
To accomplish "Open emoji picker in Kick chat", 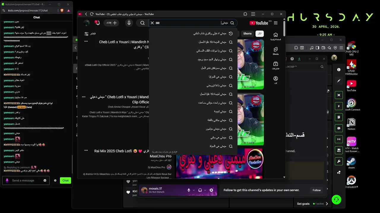I will 45,180.
